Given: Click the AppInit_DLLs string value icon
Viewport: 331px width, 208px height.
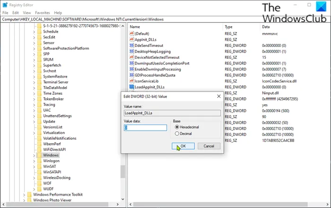Looking at the screenshot, I should pyautogui.click(x=131, y=39).
